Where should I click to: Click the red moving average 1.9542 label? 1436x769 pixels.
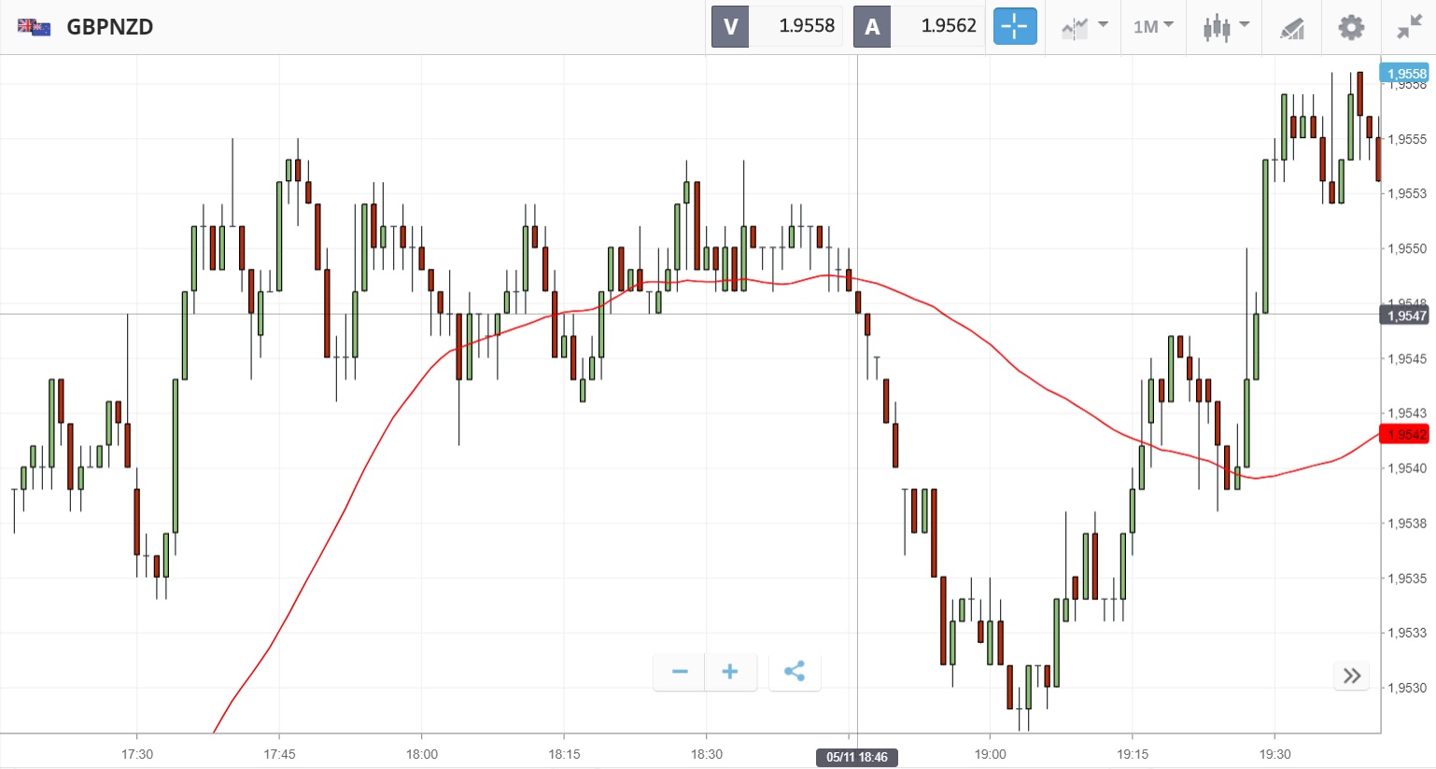[x=1406, y=435]
